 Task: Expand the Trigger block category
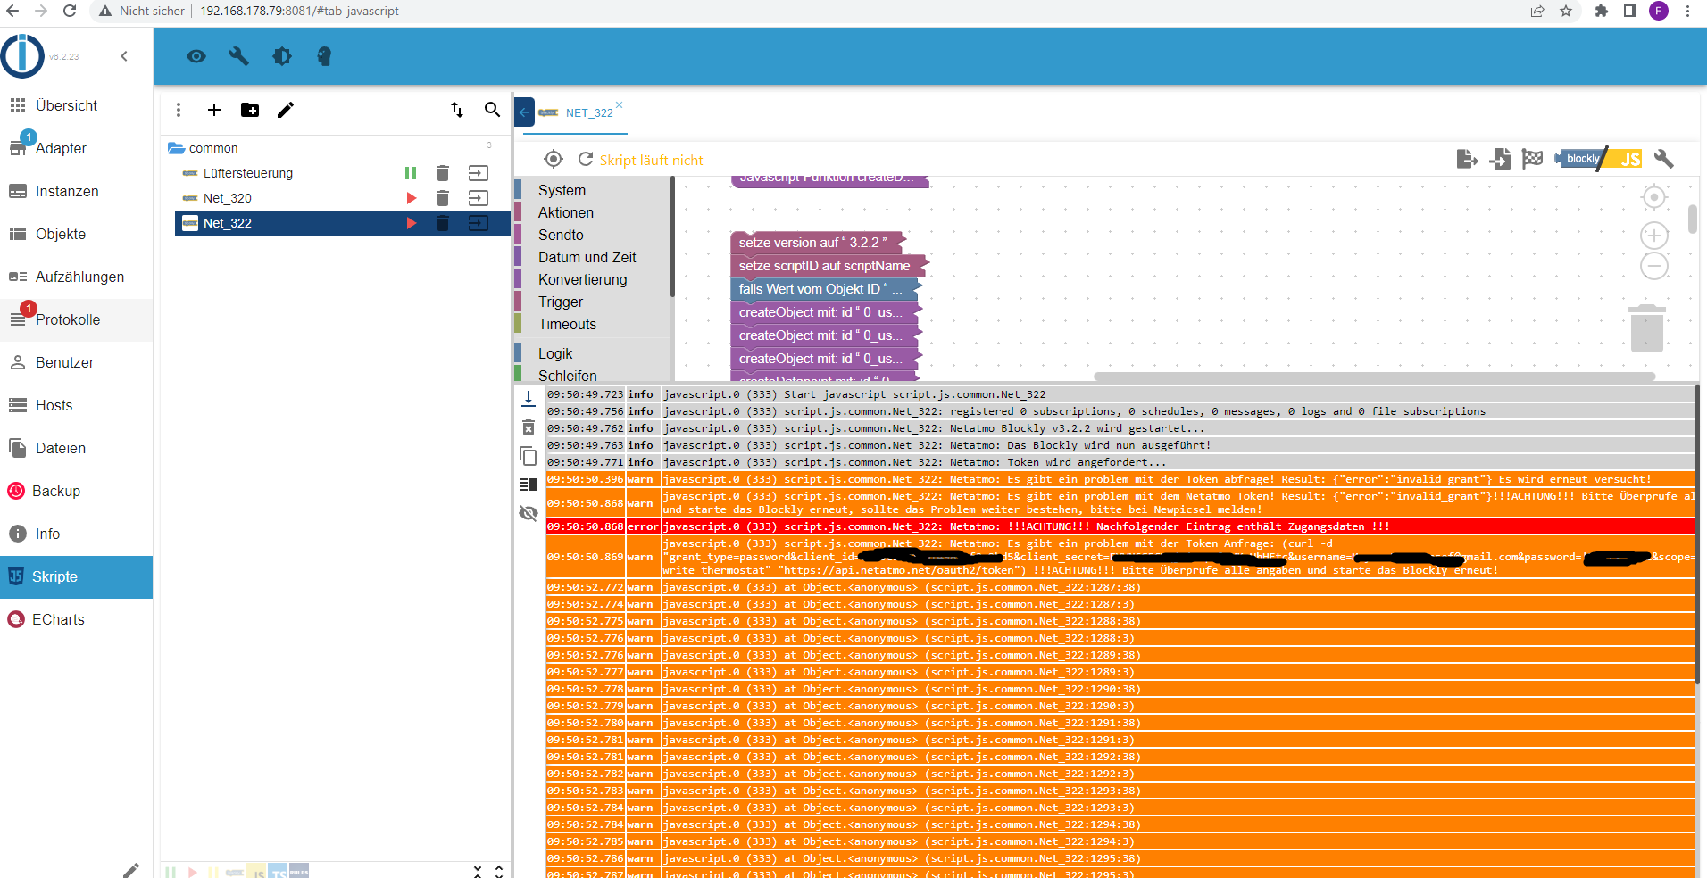561,302
